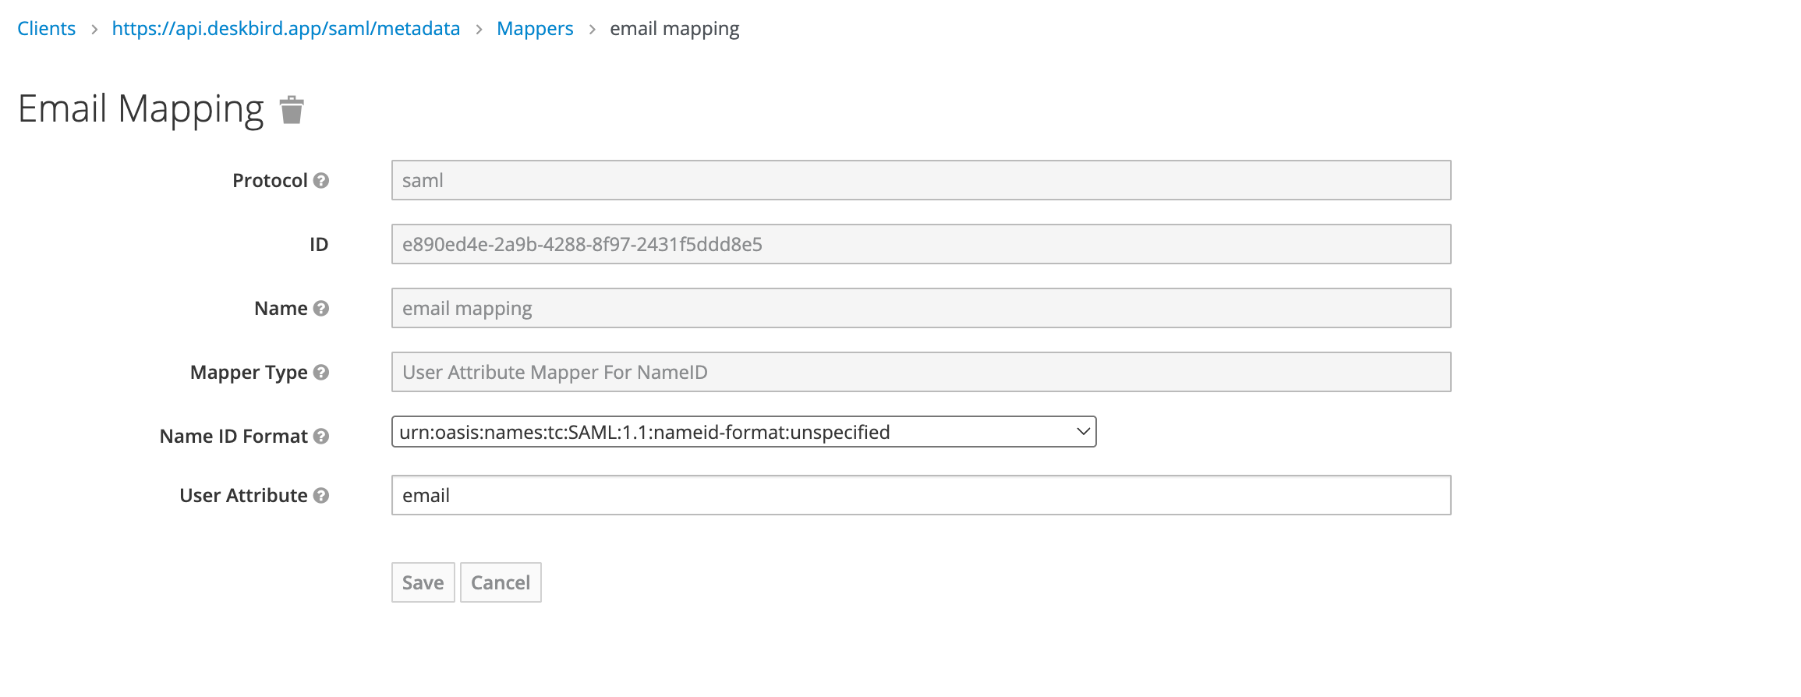The width and height of the screenshot is (1801, 697).
Task: Show help for Mapper Type
Action: click(x=321, y=373)
